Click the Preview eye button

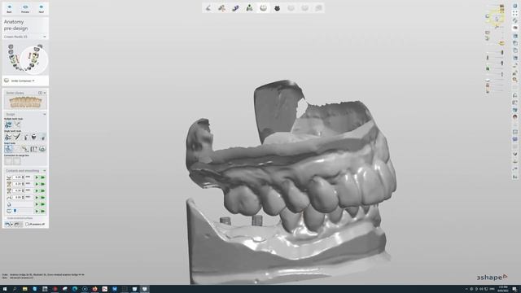(x=25, y=9)
